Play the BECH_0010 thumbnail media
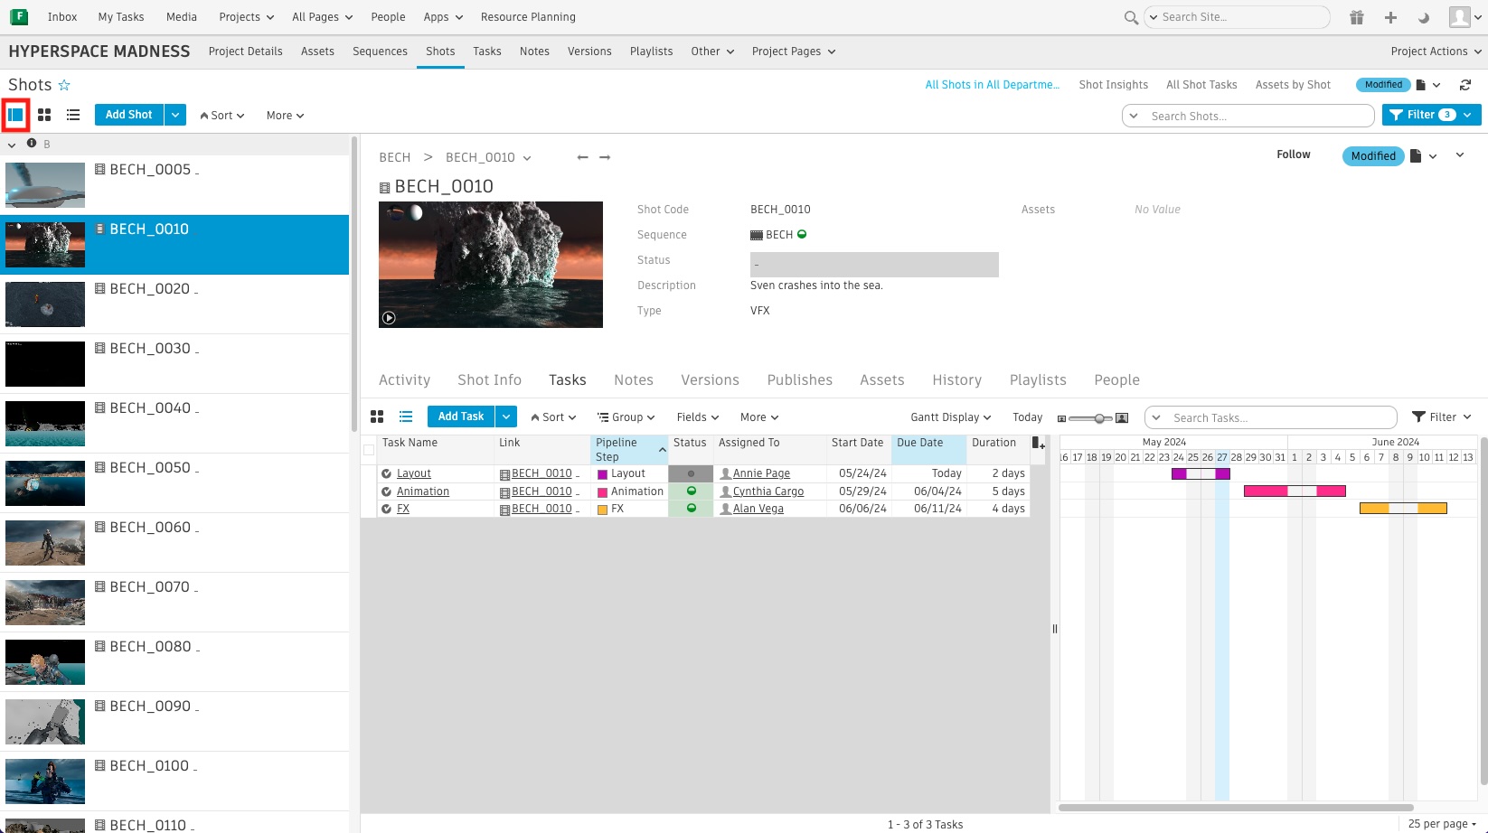 click(389, 318)
